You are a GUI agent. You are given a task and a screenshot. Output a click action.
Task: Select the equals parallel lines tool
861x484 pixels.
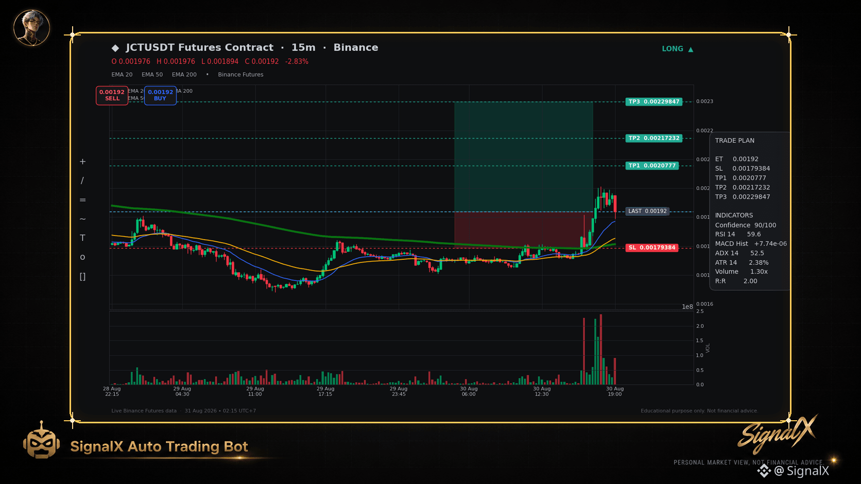pos(82,200)
